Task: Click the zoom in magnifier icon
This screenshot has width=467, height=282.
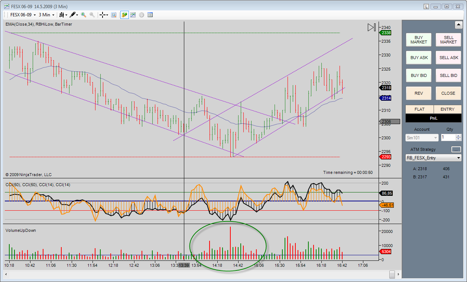Action: point(84,15)
